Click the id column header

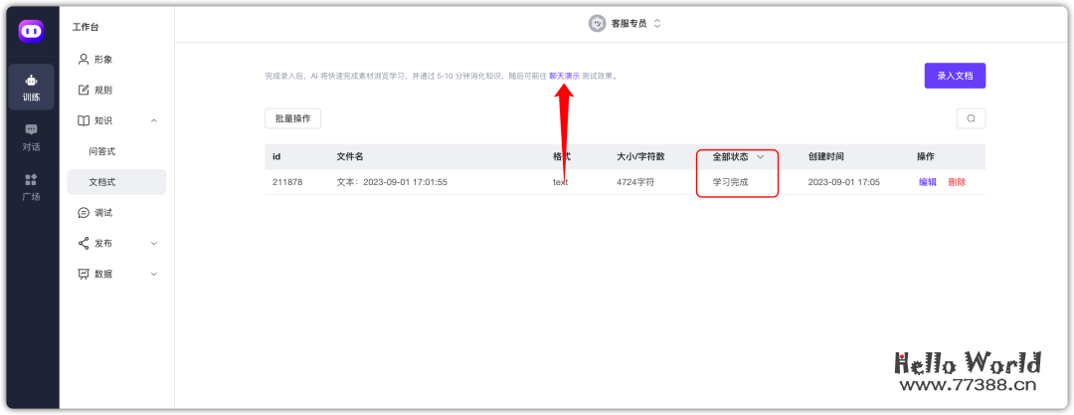click(276, 156)
